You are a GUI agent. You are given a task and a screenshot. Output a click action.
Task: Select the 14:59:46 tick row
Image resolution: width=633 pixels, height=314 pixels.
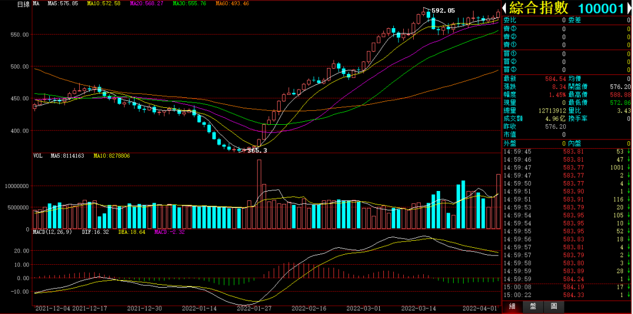[x=567, y=159]
